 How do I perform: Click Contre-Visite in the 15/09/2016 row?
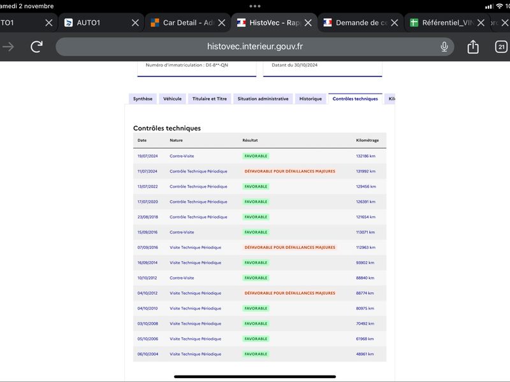[x=182, y=232]
